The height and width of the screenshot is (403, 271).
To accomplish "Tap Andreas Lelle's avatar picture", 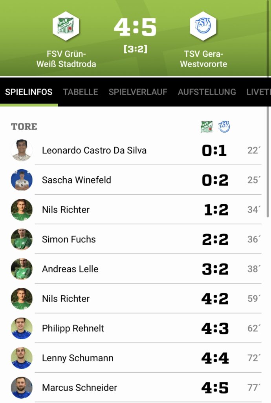I will (22, 269).
